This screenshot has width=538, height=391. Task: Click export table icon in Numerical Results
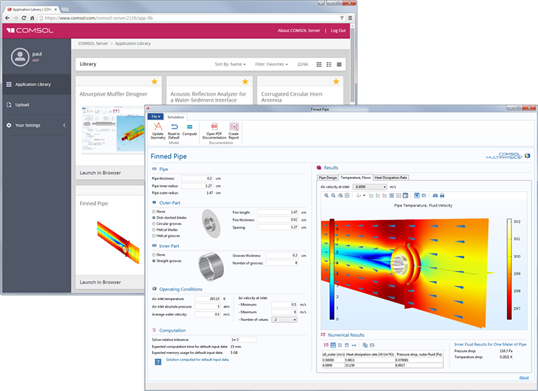(x=373, y=345)
